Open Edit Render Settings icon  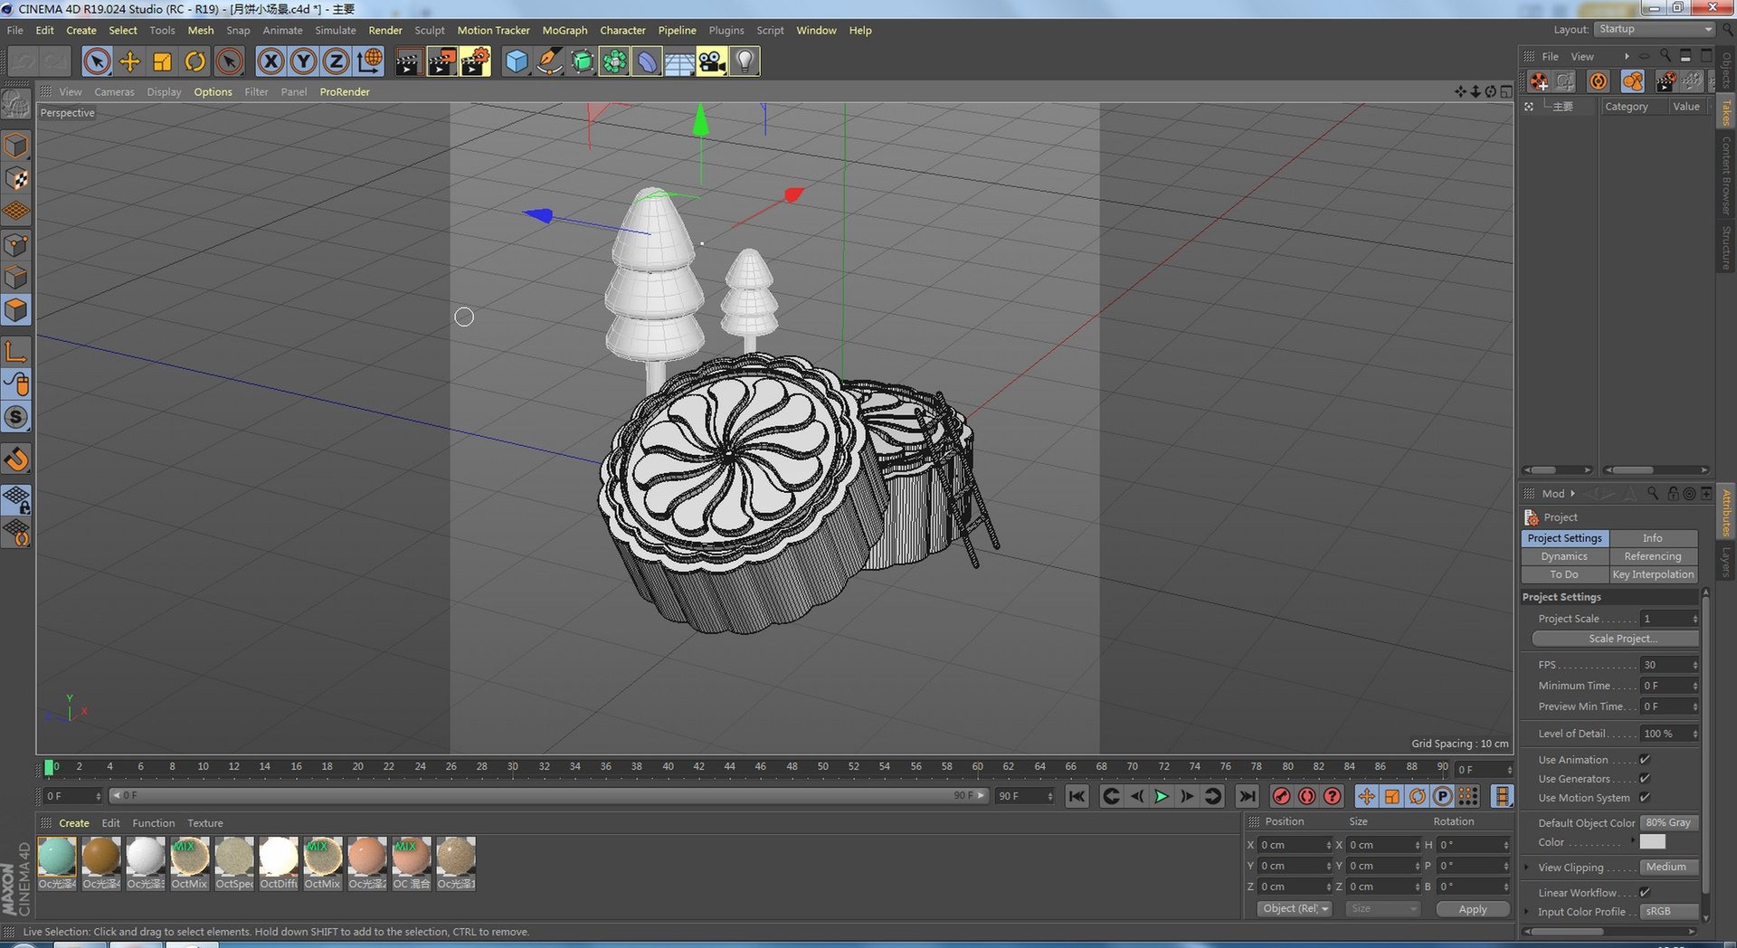click(475, 62)
